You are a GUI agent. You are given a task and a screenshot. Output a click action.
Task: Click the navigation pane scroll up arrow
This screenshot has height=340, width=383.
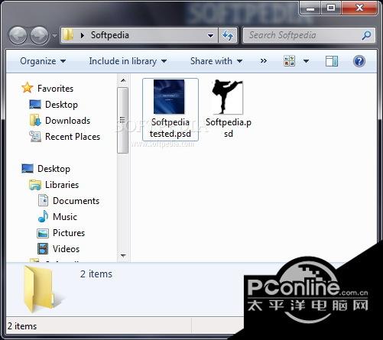[x=123, y=80]
